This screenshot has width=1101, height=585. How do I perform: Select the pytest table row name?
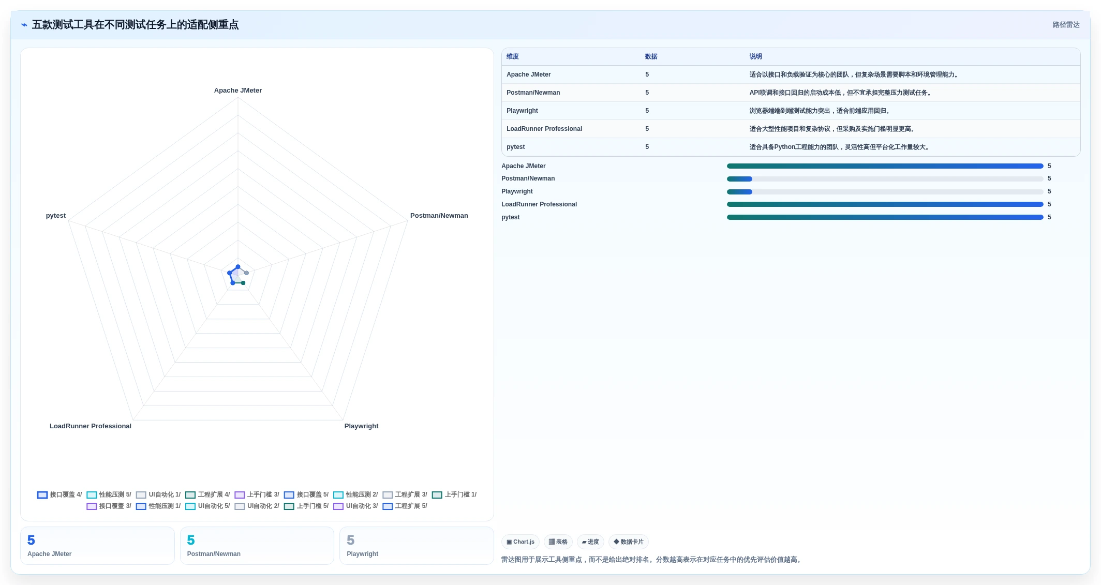pyautogui.click(x=515, y=147)
